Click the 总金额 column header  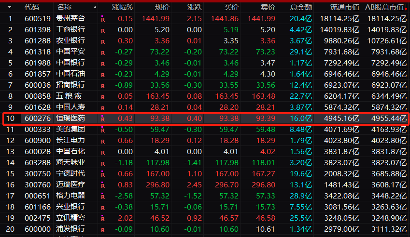point(301,7)
